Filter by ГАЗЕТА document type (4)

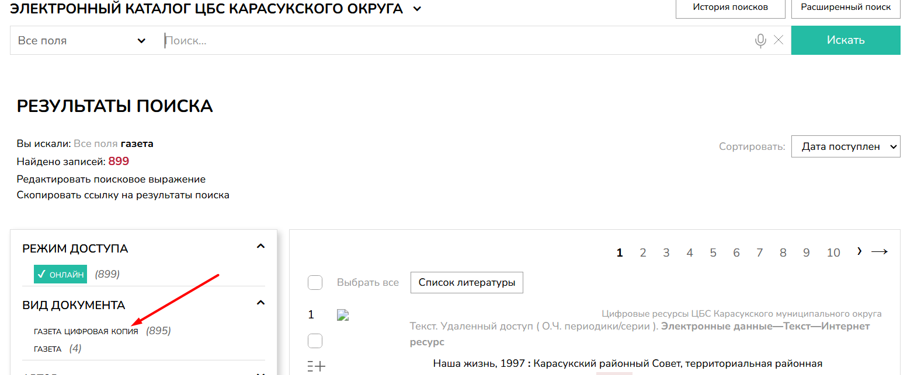[48, 349]
